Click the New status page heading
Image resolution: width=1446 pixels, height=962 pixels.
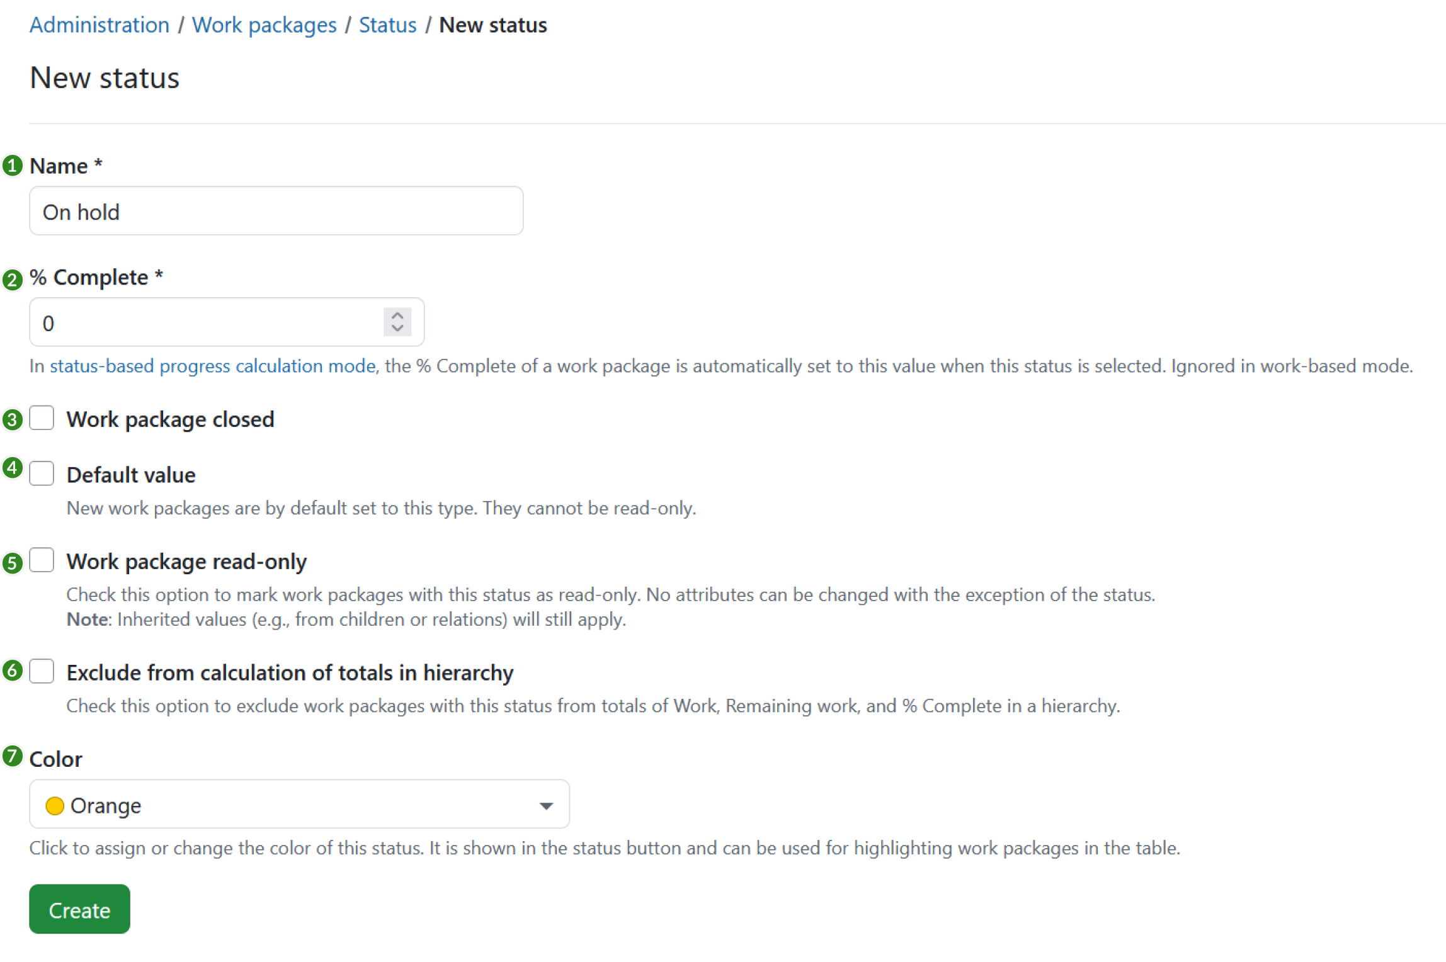[x=105, y=77]
